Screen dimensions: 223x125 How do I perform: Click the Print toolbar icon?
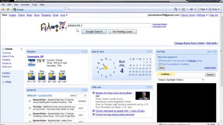191,9
